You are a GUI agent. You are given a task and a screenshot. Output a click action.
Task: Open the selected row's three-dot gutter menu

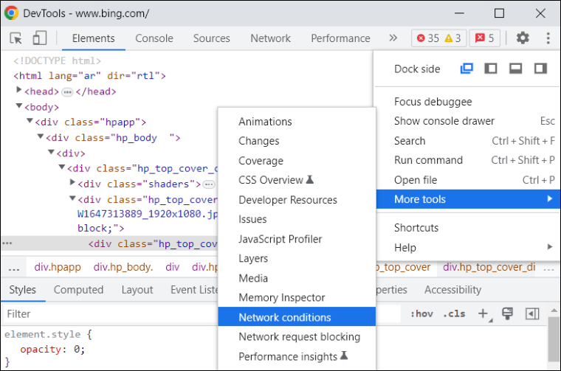tap(7, 243)
